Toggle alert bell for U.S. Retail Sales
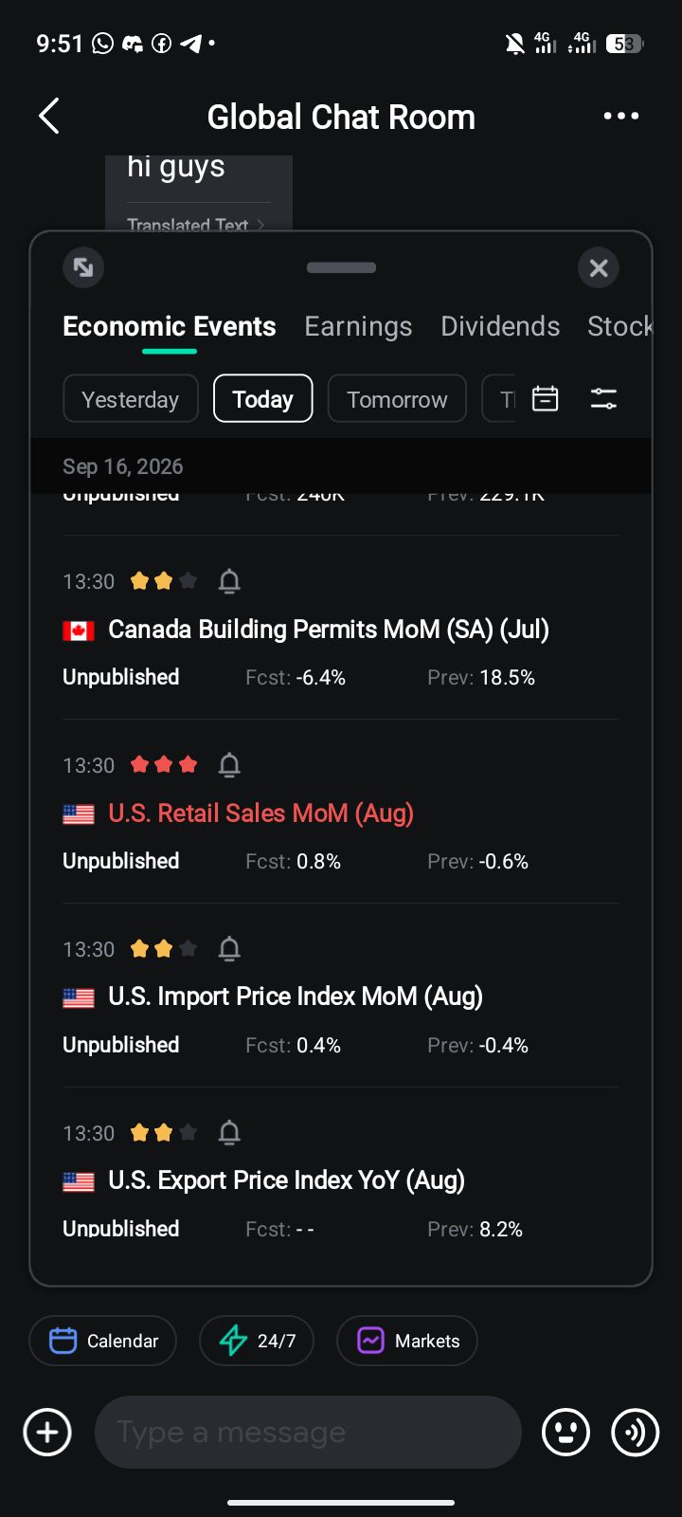This screenshot has height=1517, width=682. (229, 765)
